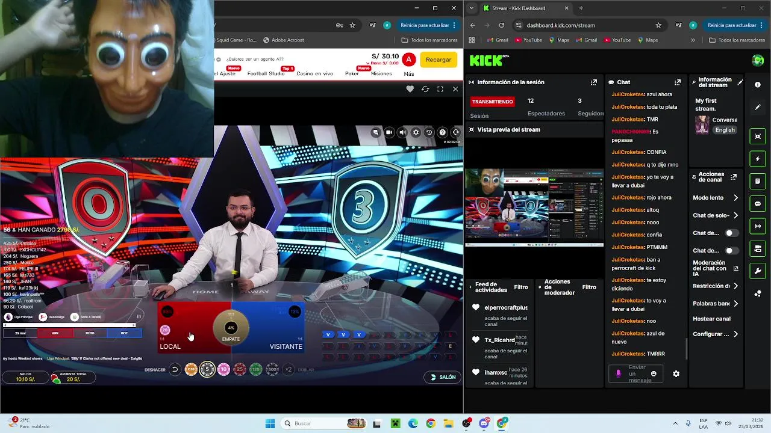Image resolution: width=771 pixels, height=433 pixels.
Task: Open the Windows Start menu
Action: pos(270,423)
